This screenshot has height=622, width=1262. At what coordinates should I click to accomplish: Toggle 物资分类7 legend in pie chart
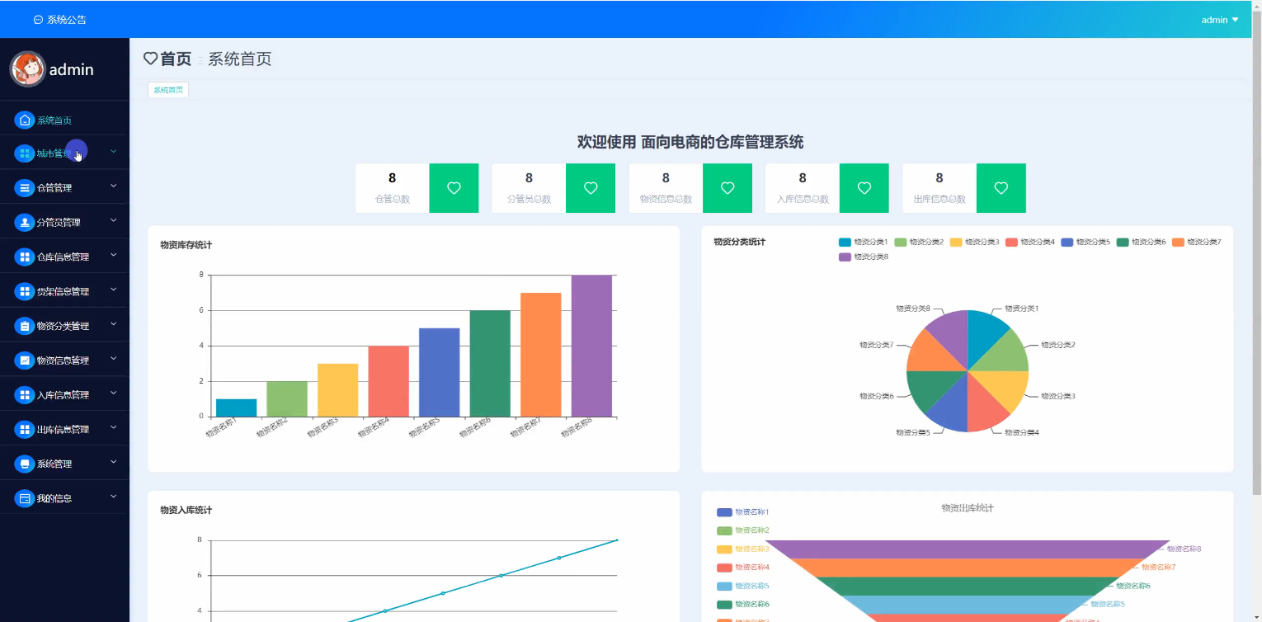(x=1197, y=242)
